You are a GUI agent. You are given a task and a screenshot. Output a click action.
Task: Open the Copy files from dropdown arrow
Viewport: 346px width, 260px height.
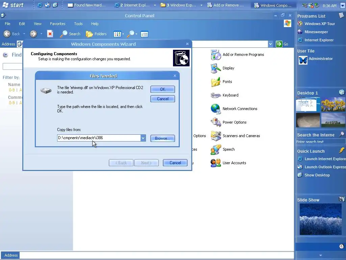[143, 138]
